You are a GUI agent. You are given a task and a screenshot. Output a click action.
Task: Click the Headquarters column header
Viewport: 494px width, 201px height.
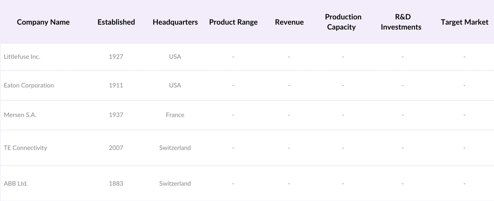[175, 22]
